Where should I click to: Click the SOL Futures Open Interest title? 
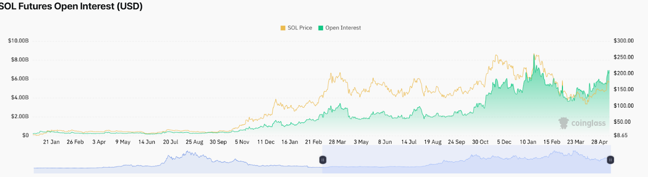[71, 6]
